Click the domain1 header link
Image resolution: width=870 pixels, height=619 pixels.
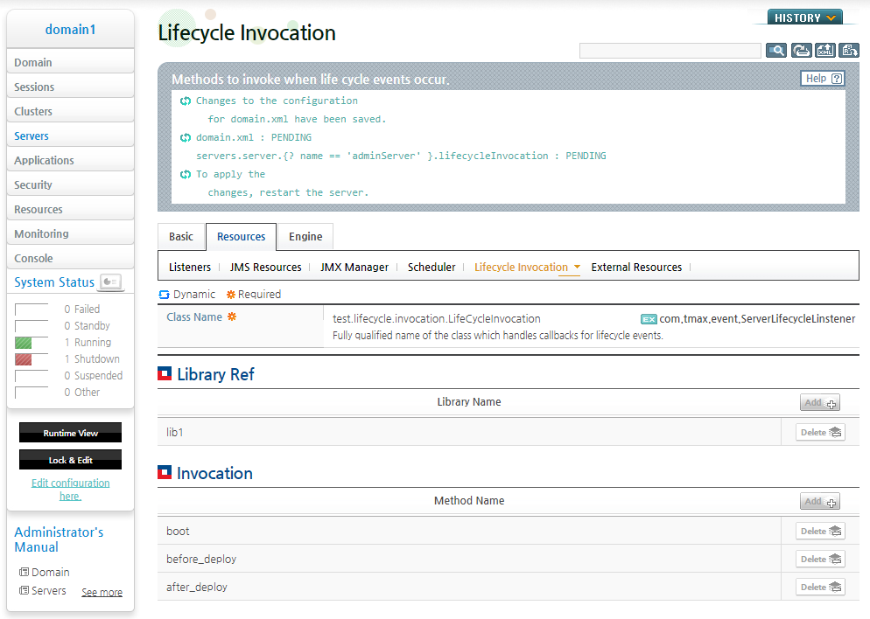pos(71,30)
